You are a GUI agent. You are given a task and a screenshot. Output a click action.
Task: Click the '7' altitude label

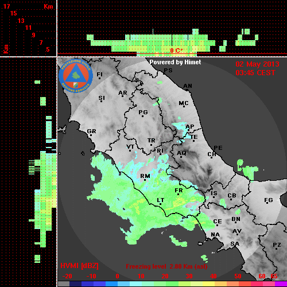coord(41,42)
